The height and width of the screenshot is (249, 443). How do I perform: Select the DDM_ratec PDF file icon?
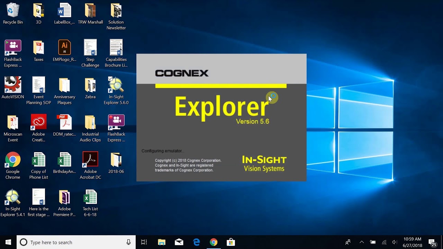(x=64, y=122)
